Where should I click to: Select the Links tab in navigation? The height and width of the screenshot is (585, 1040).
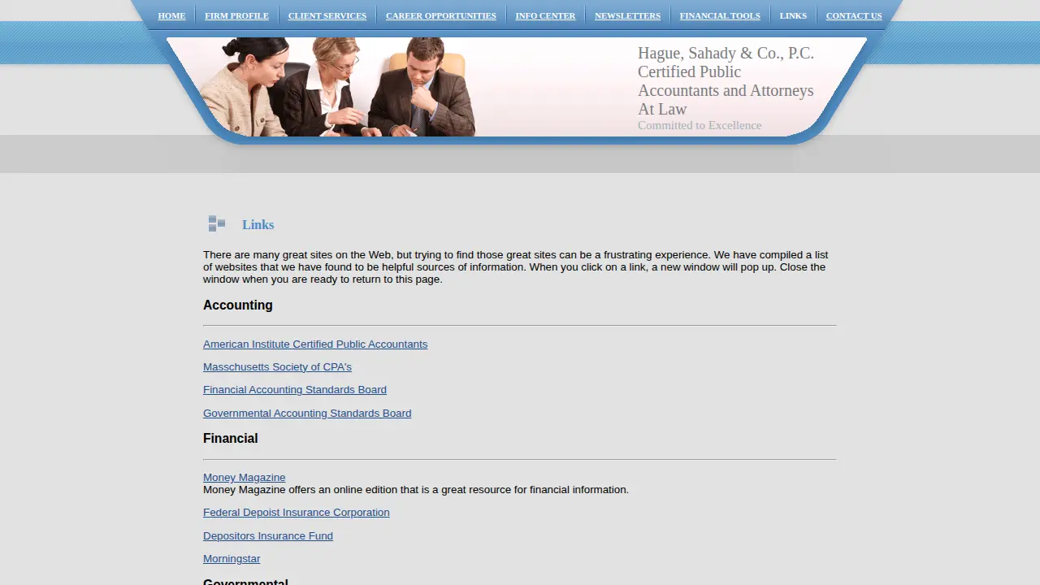[793, 15]
